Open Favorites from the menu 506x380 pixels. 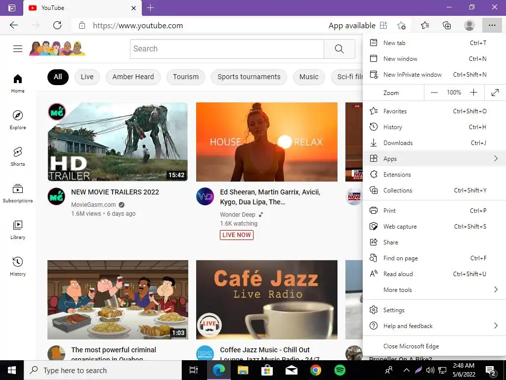[434, 111]
